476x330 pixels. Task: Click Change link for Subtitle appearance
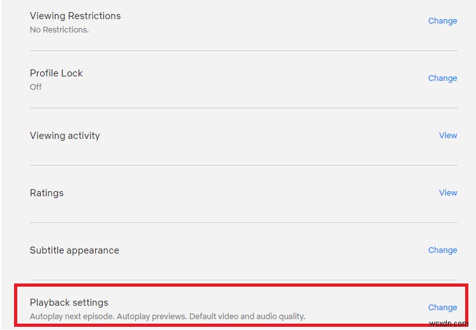(x=442, y=250)
